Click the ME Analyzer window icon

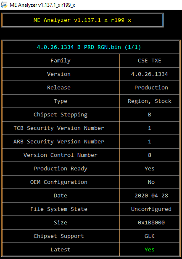pos(4,5)
